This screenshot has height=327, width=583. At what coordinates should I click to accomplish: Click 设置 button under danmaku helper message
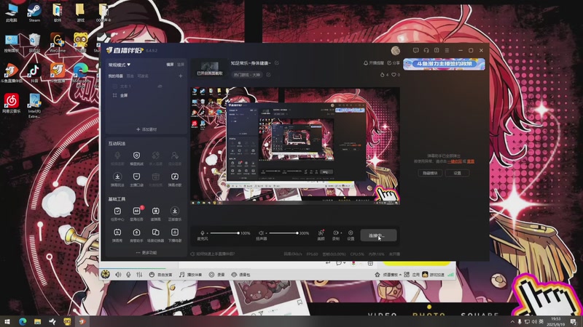tap(458, 173)
